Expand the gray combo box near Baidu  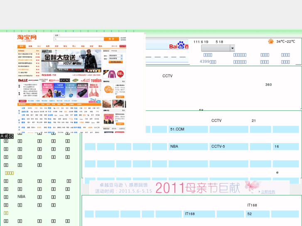pyautogui.click(x=233, y=48)
